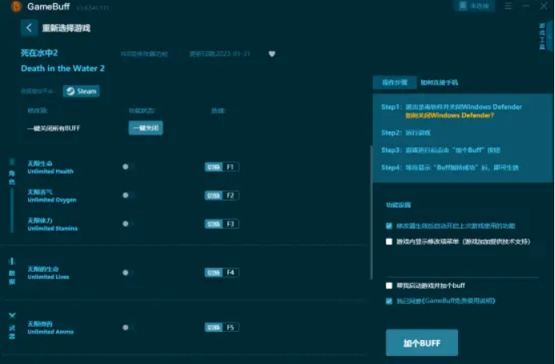Toggle Unlimited Oxygen switch
Viewport: 555px width, 364px height.
point(128,196)
